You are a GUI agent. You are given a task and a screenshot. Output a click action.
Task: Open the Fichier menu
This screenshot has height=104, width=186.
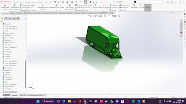16,2
